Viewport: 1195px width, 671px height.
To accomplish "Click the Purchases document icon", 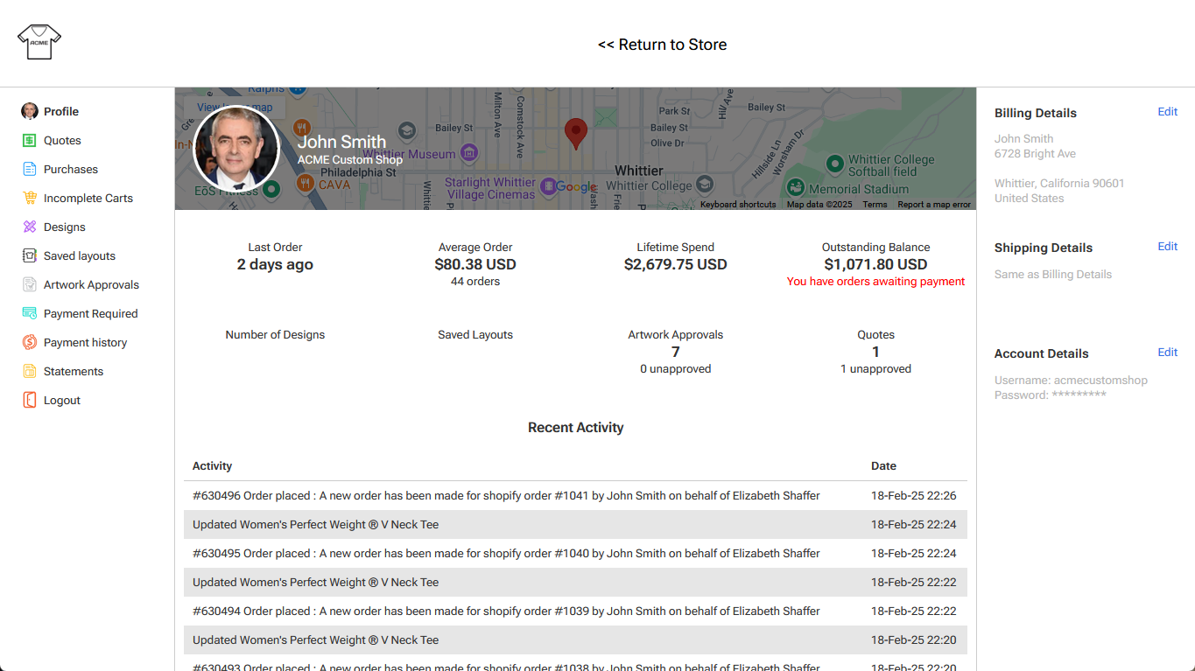I will pyautogui.click(x=30, y=170).
